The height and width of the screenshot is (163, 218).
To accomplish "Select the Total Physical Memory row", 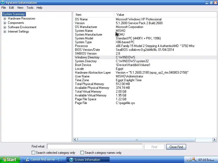I will 145,84.
